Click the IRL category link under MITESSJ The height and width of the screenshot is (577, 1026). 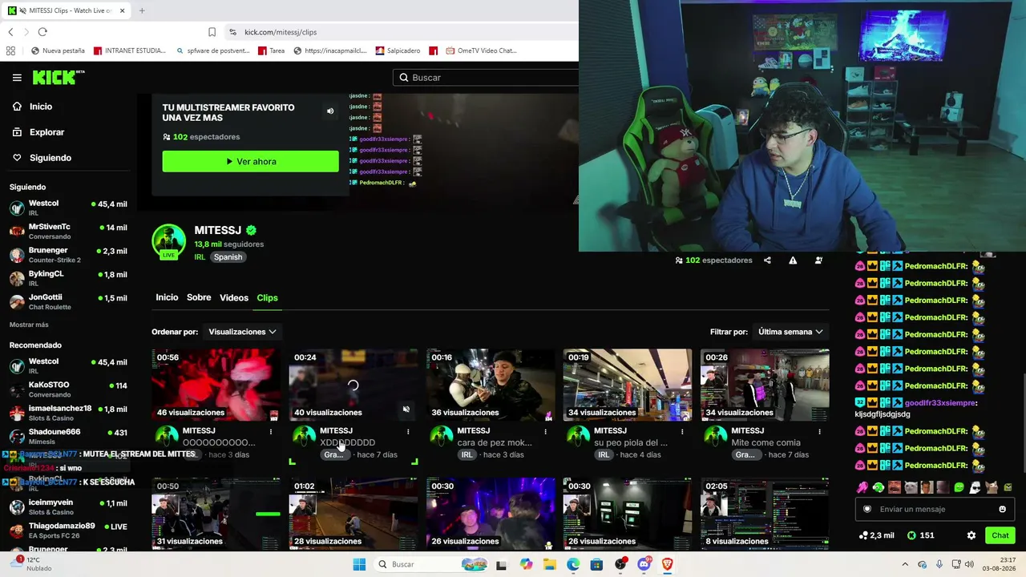click(x=200, y=257)
